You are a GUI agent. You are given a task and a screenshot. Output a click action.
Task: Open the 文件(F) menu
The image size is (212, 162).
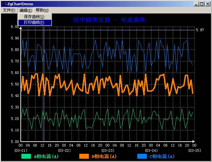click(x=9, y=10)
